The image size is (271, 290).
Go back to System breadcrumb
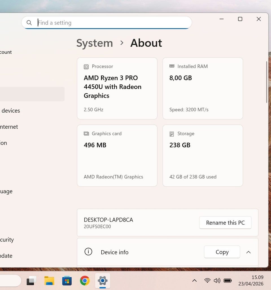point(95,43)
